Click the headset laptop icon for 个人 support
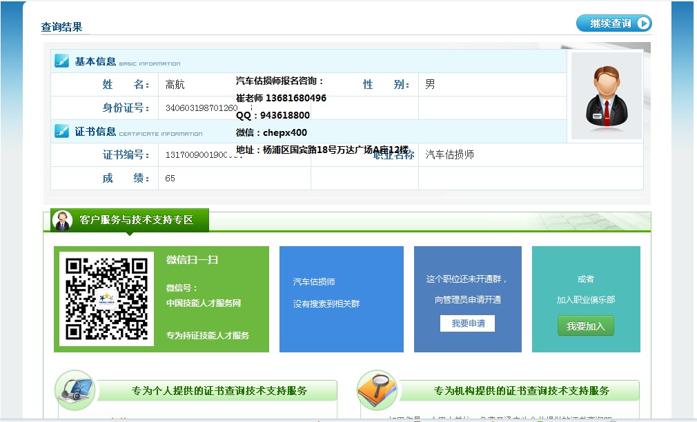 point(75,390)
